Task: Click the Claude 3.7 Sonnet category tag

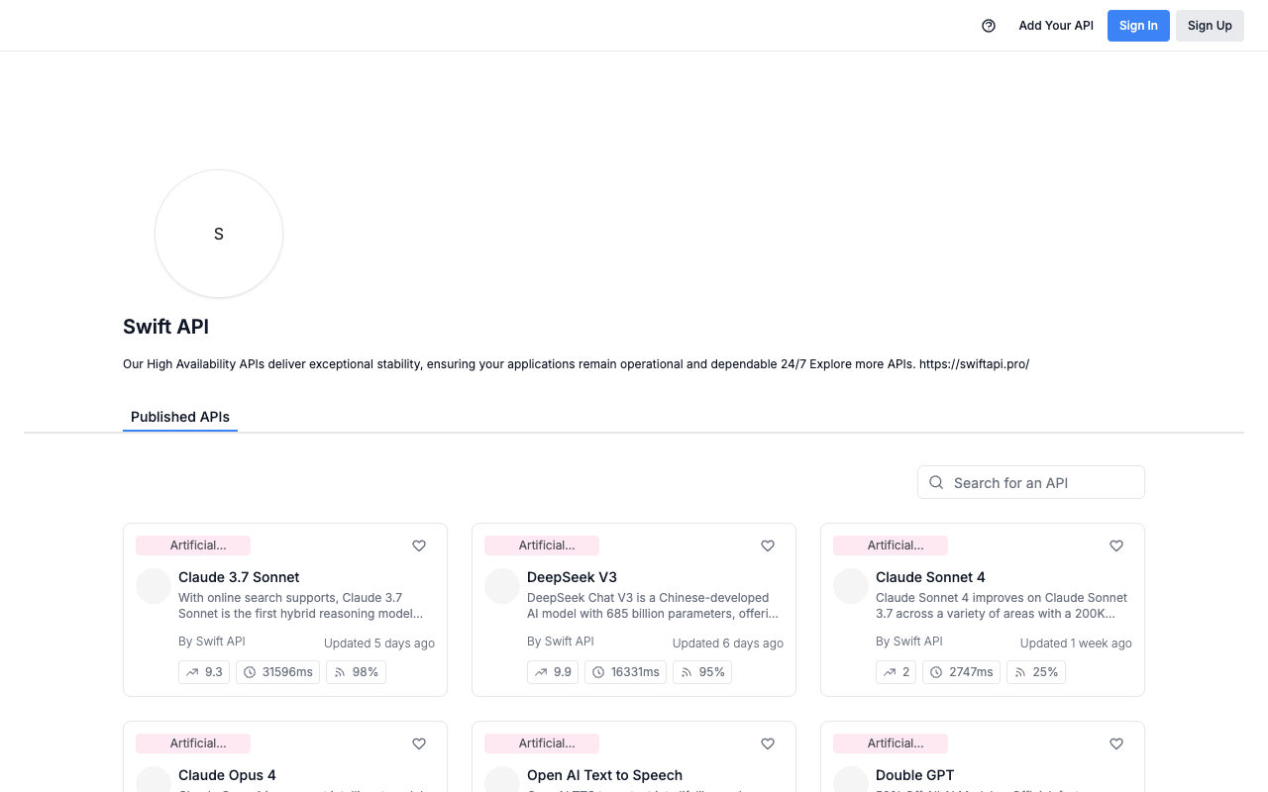Action: (193, 545)
